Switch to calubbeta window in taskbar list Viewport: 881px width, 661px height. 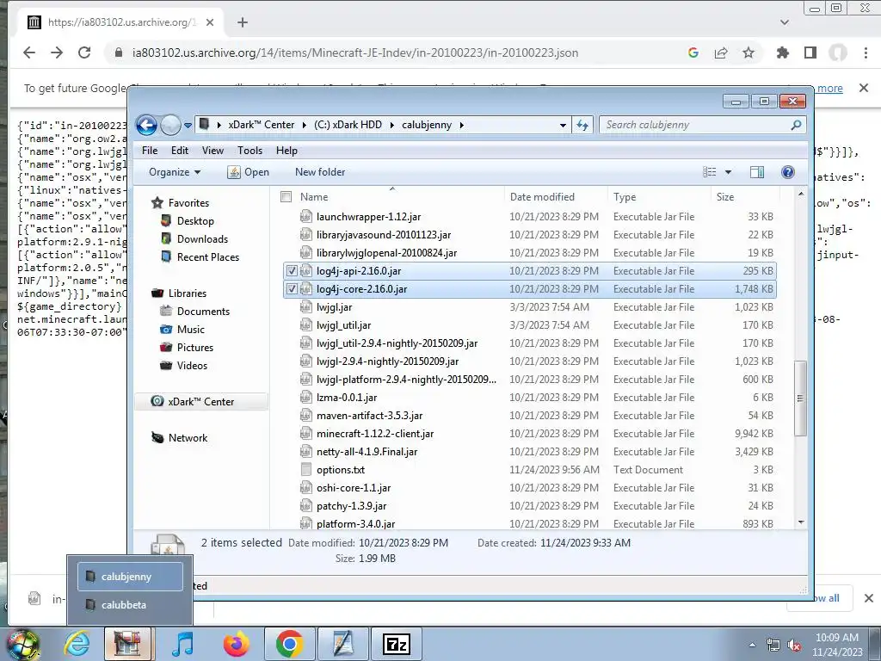[131, 605]
